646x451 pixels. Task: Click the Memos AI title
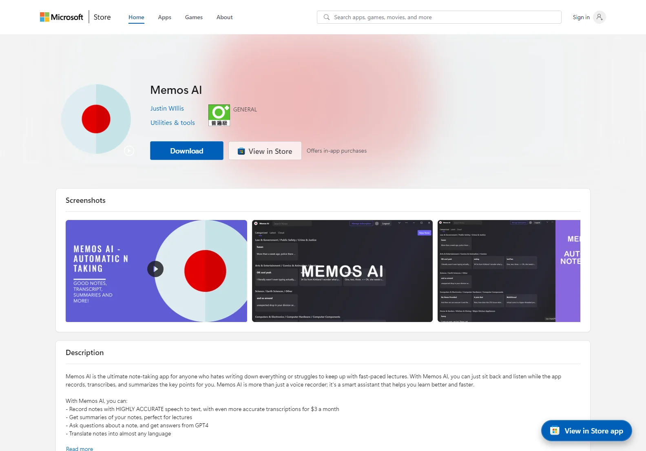176,90
